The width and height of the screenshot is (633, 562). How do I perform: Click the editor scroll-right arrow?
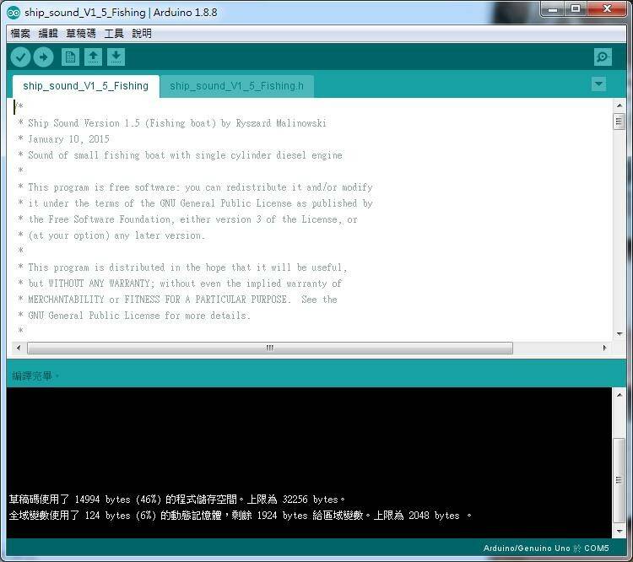(604, 348)
